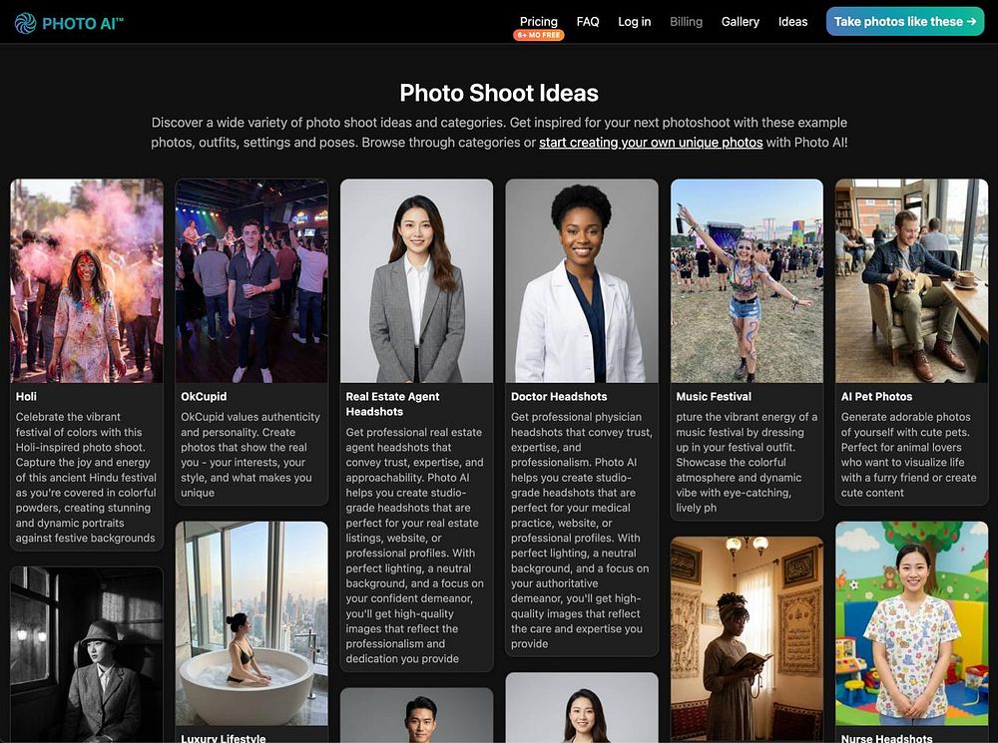Click the OkCupid values authenticity description

click(x=250, y=455)
